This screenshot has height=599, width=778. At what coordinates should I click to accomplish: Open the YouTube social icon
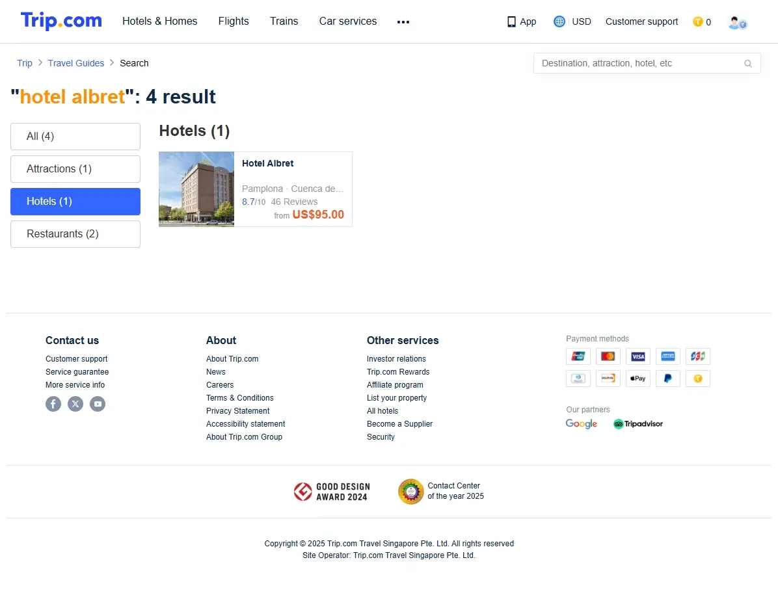[98, 404]
